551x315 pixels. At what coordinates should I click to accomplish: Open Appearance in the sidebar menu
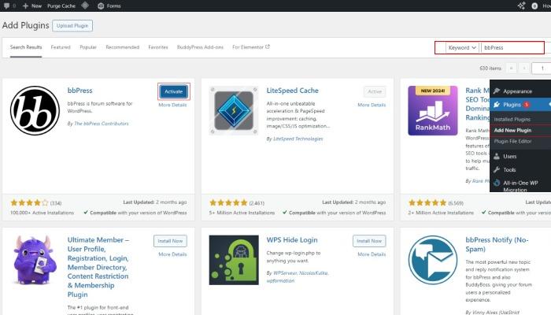tap(517, 91)
